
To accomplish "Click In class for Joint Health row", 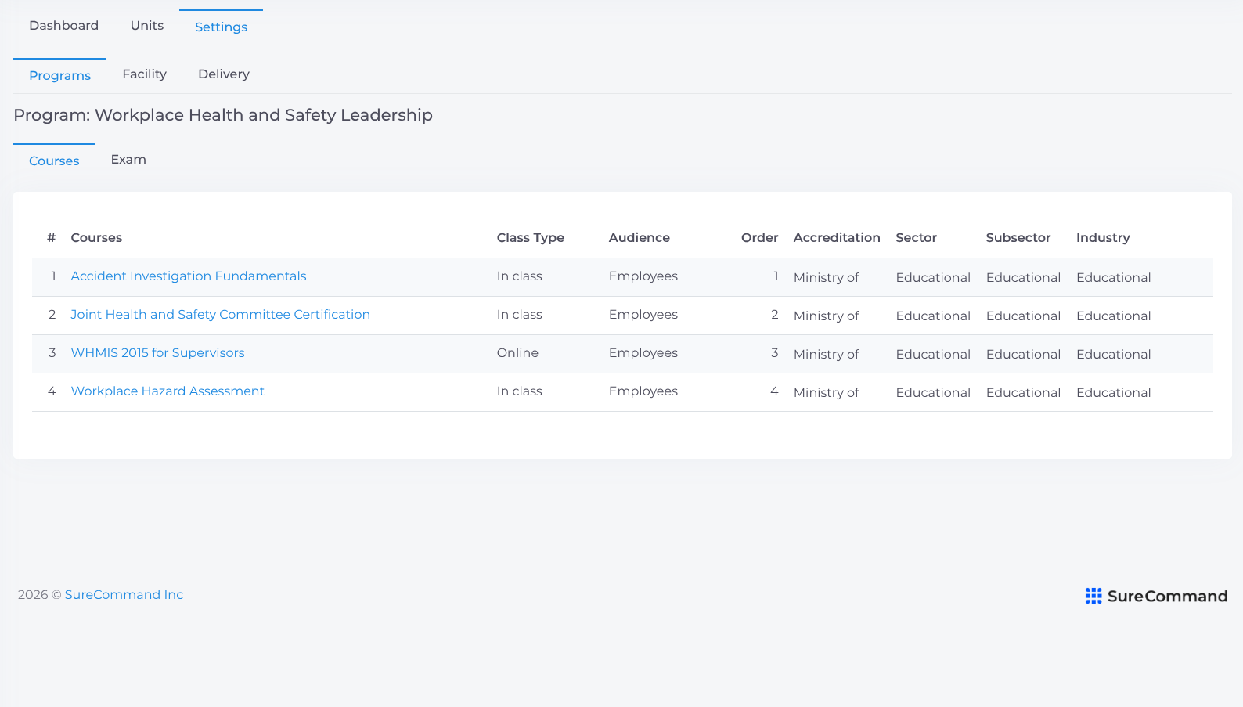I will 519,315.
